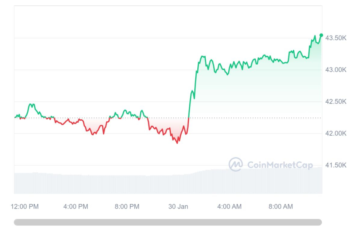Click the CoinMarketCap logo icon
Viewport: 361px width, 240px height.
coord(235,165)
